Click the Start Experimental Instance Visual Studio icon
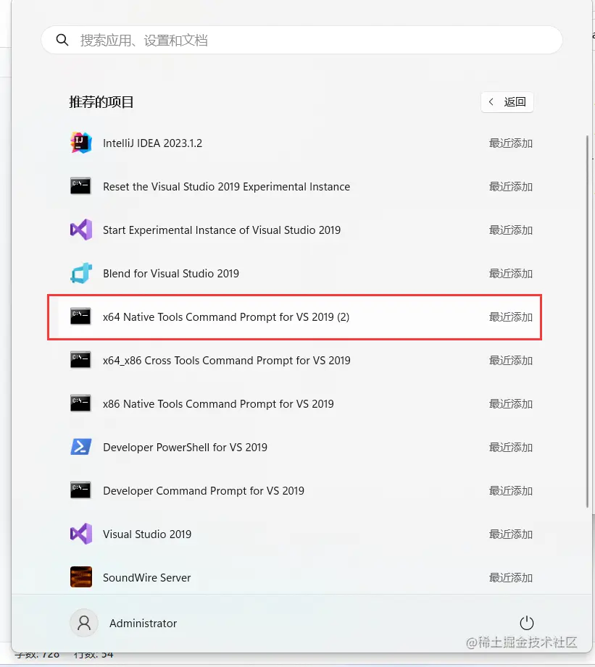This screenshot has width=595, height=667. pyautogui.click(x=81, y=230)
